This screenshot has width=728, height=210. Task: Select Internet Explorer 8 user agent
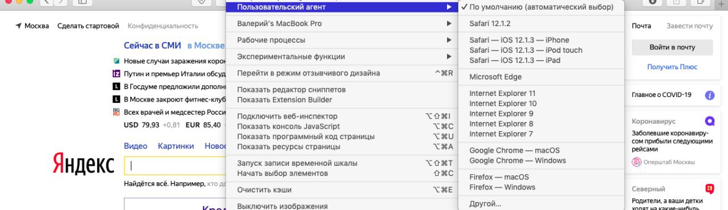[541, 124]
